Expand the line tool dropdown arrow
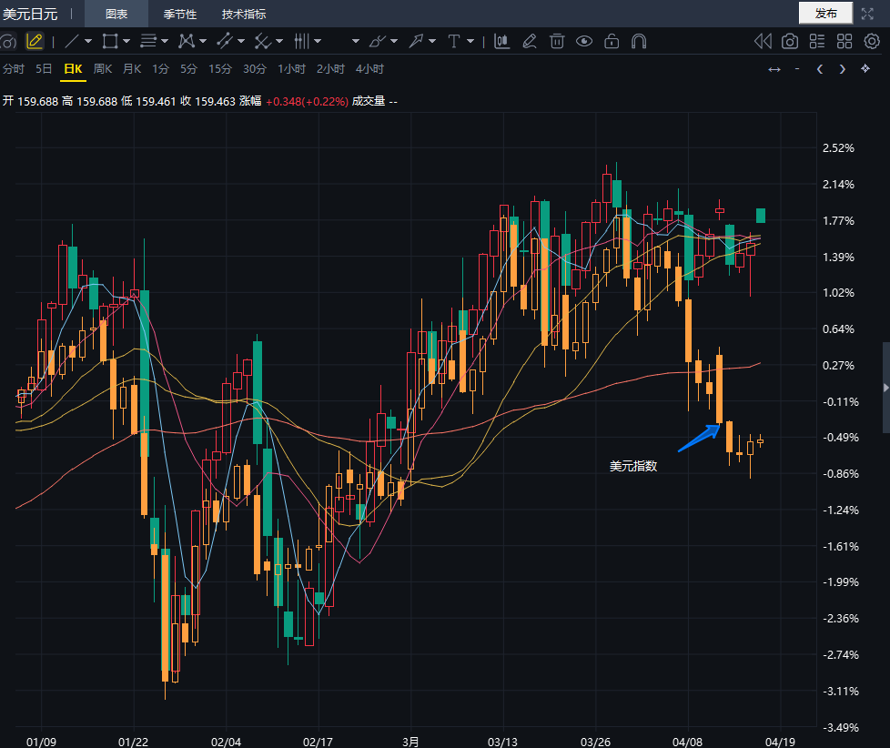 tap(88, 41)
